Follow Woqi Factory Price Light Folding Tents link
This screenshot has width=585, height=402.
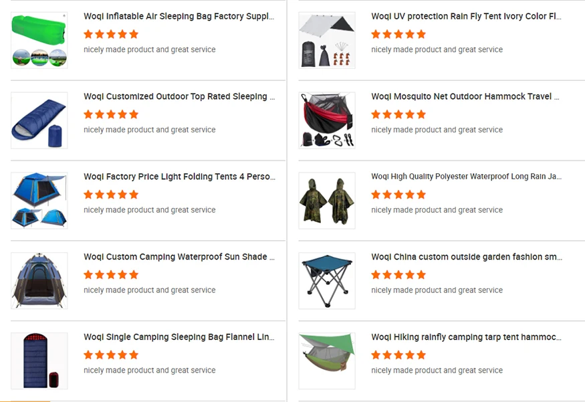(179, 177)
